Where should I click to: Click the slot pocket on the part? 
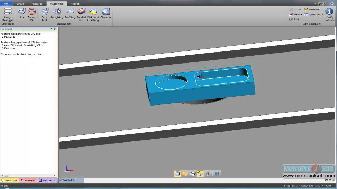222,77
